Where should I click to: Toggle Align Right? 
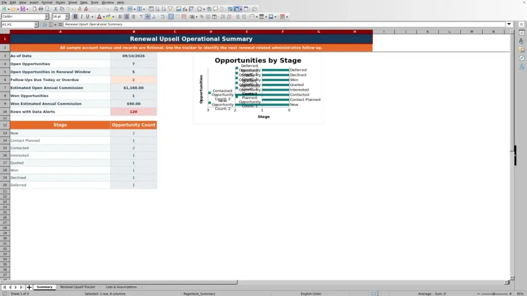click(133, 16)
